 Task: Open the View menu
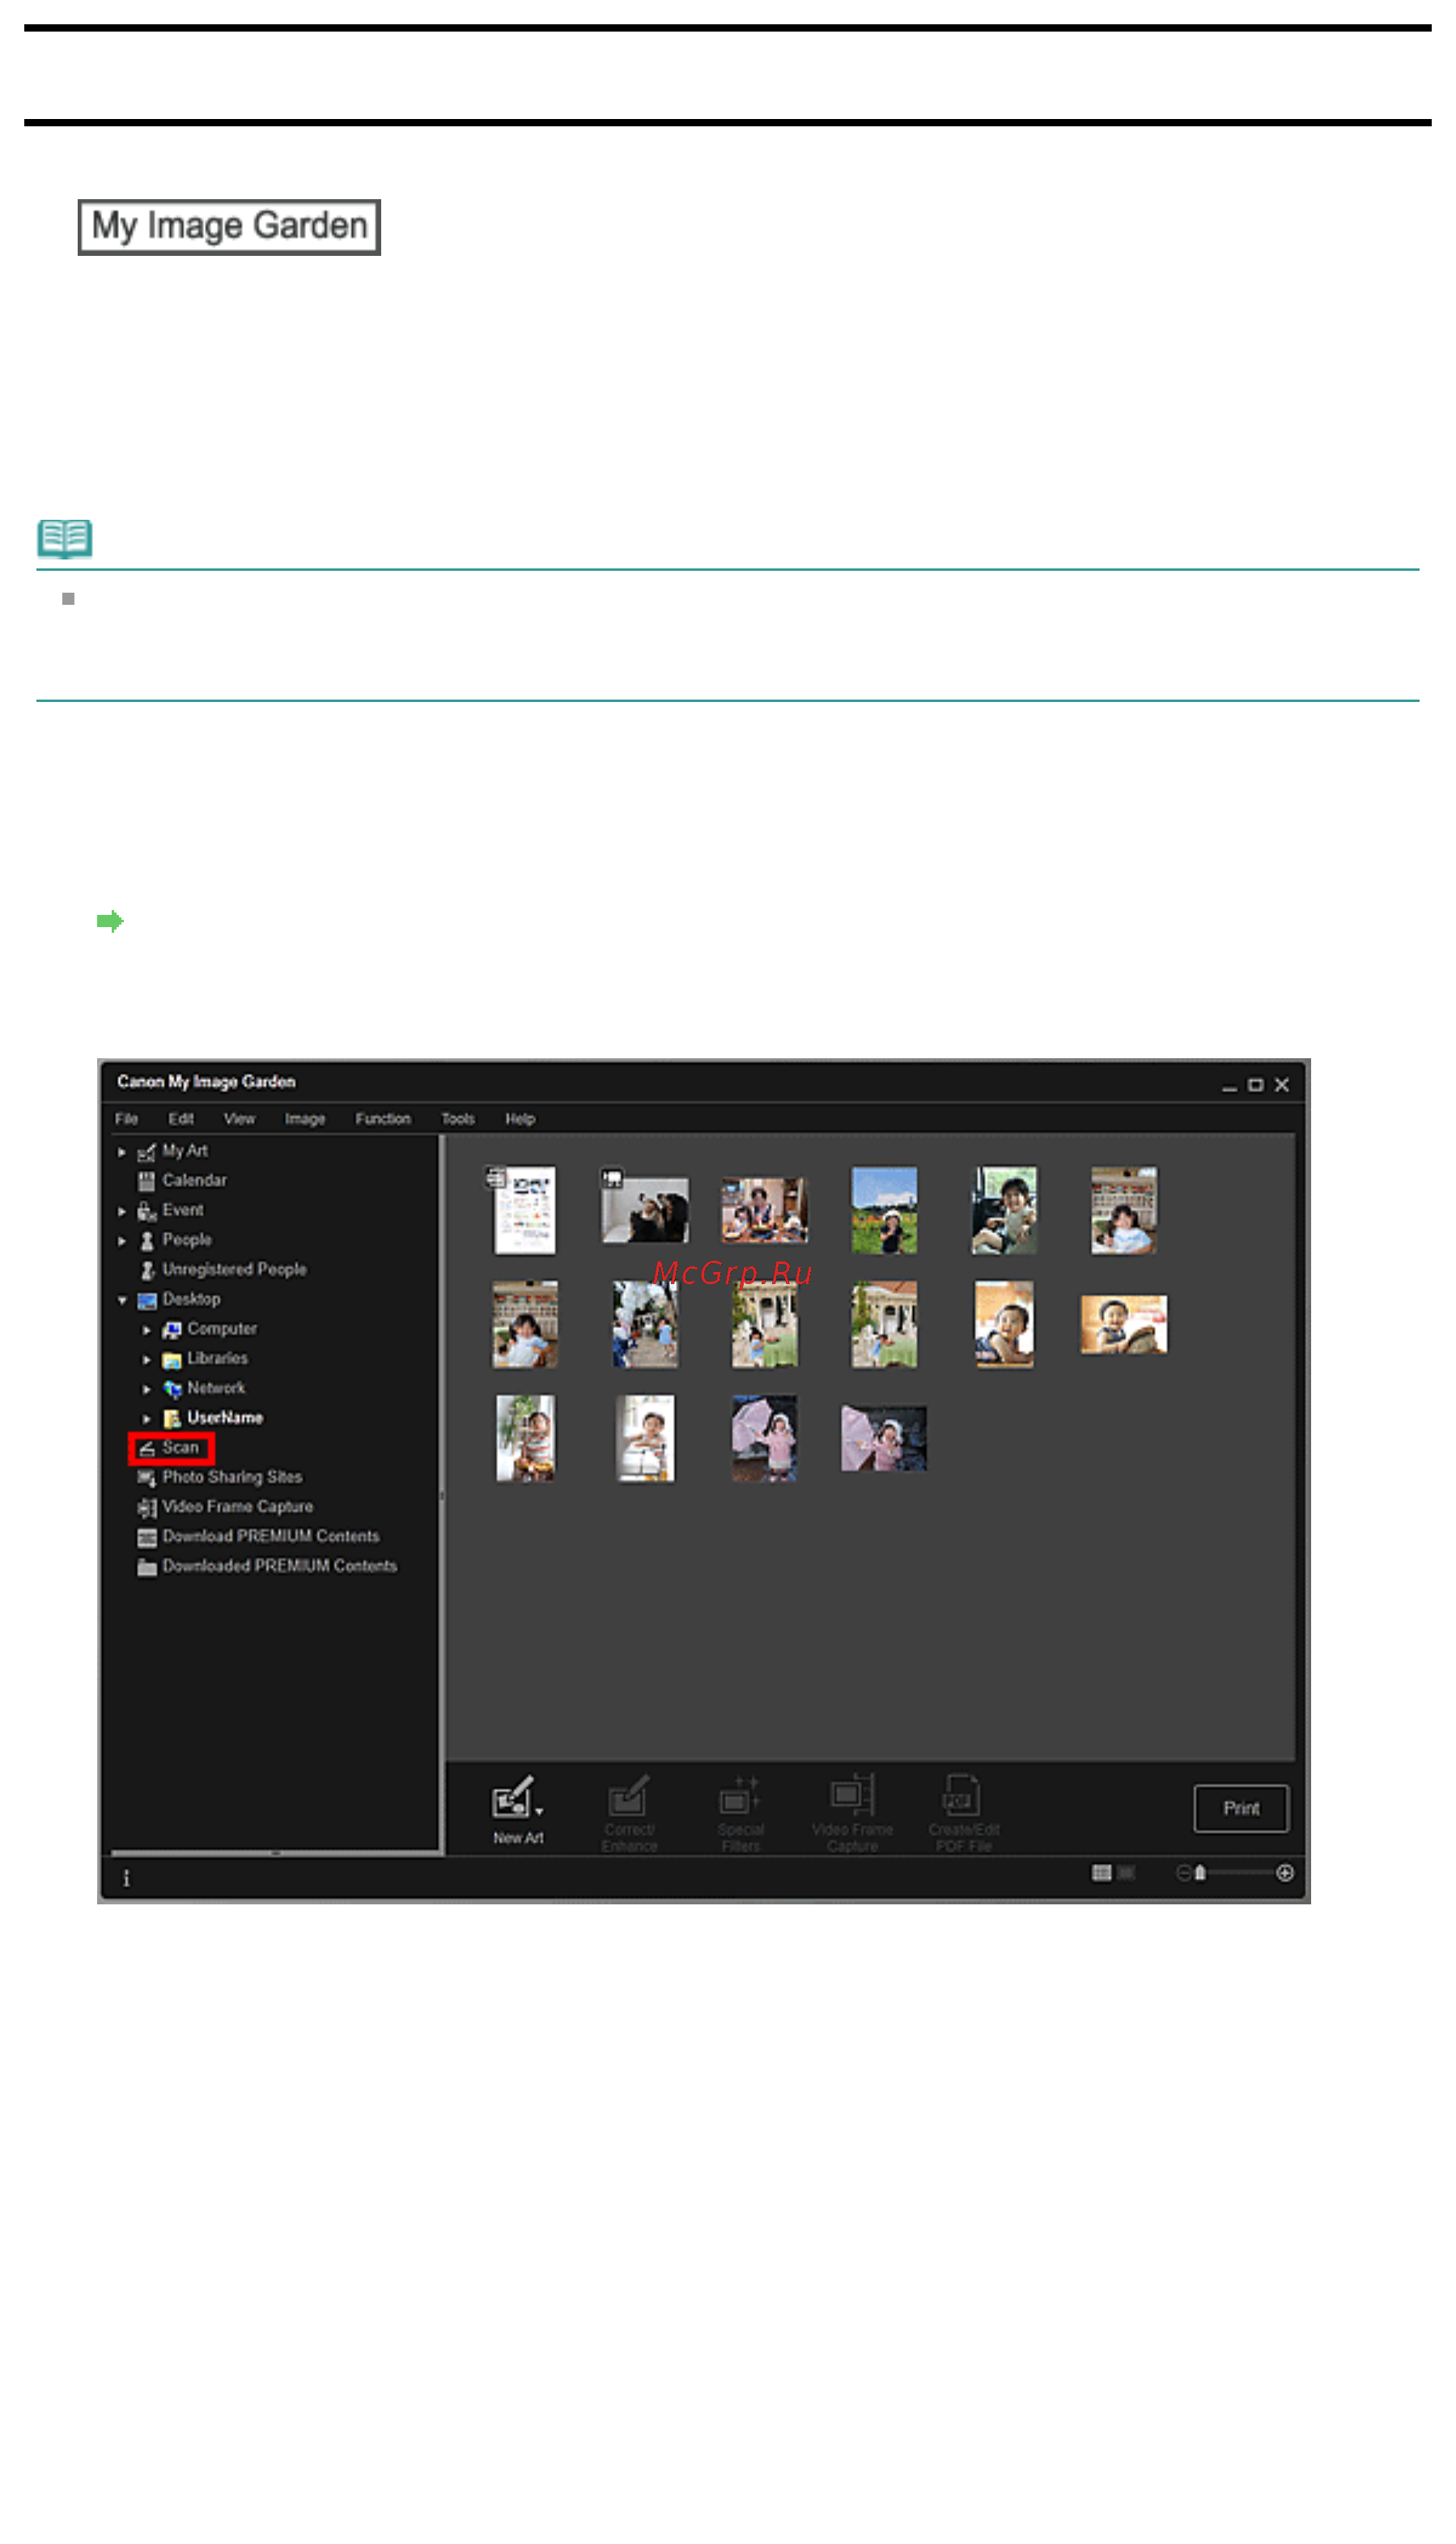coord(239,1120)
